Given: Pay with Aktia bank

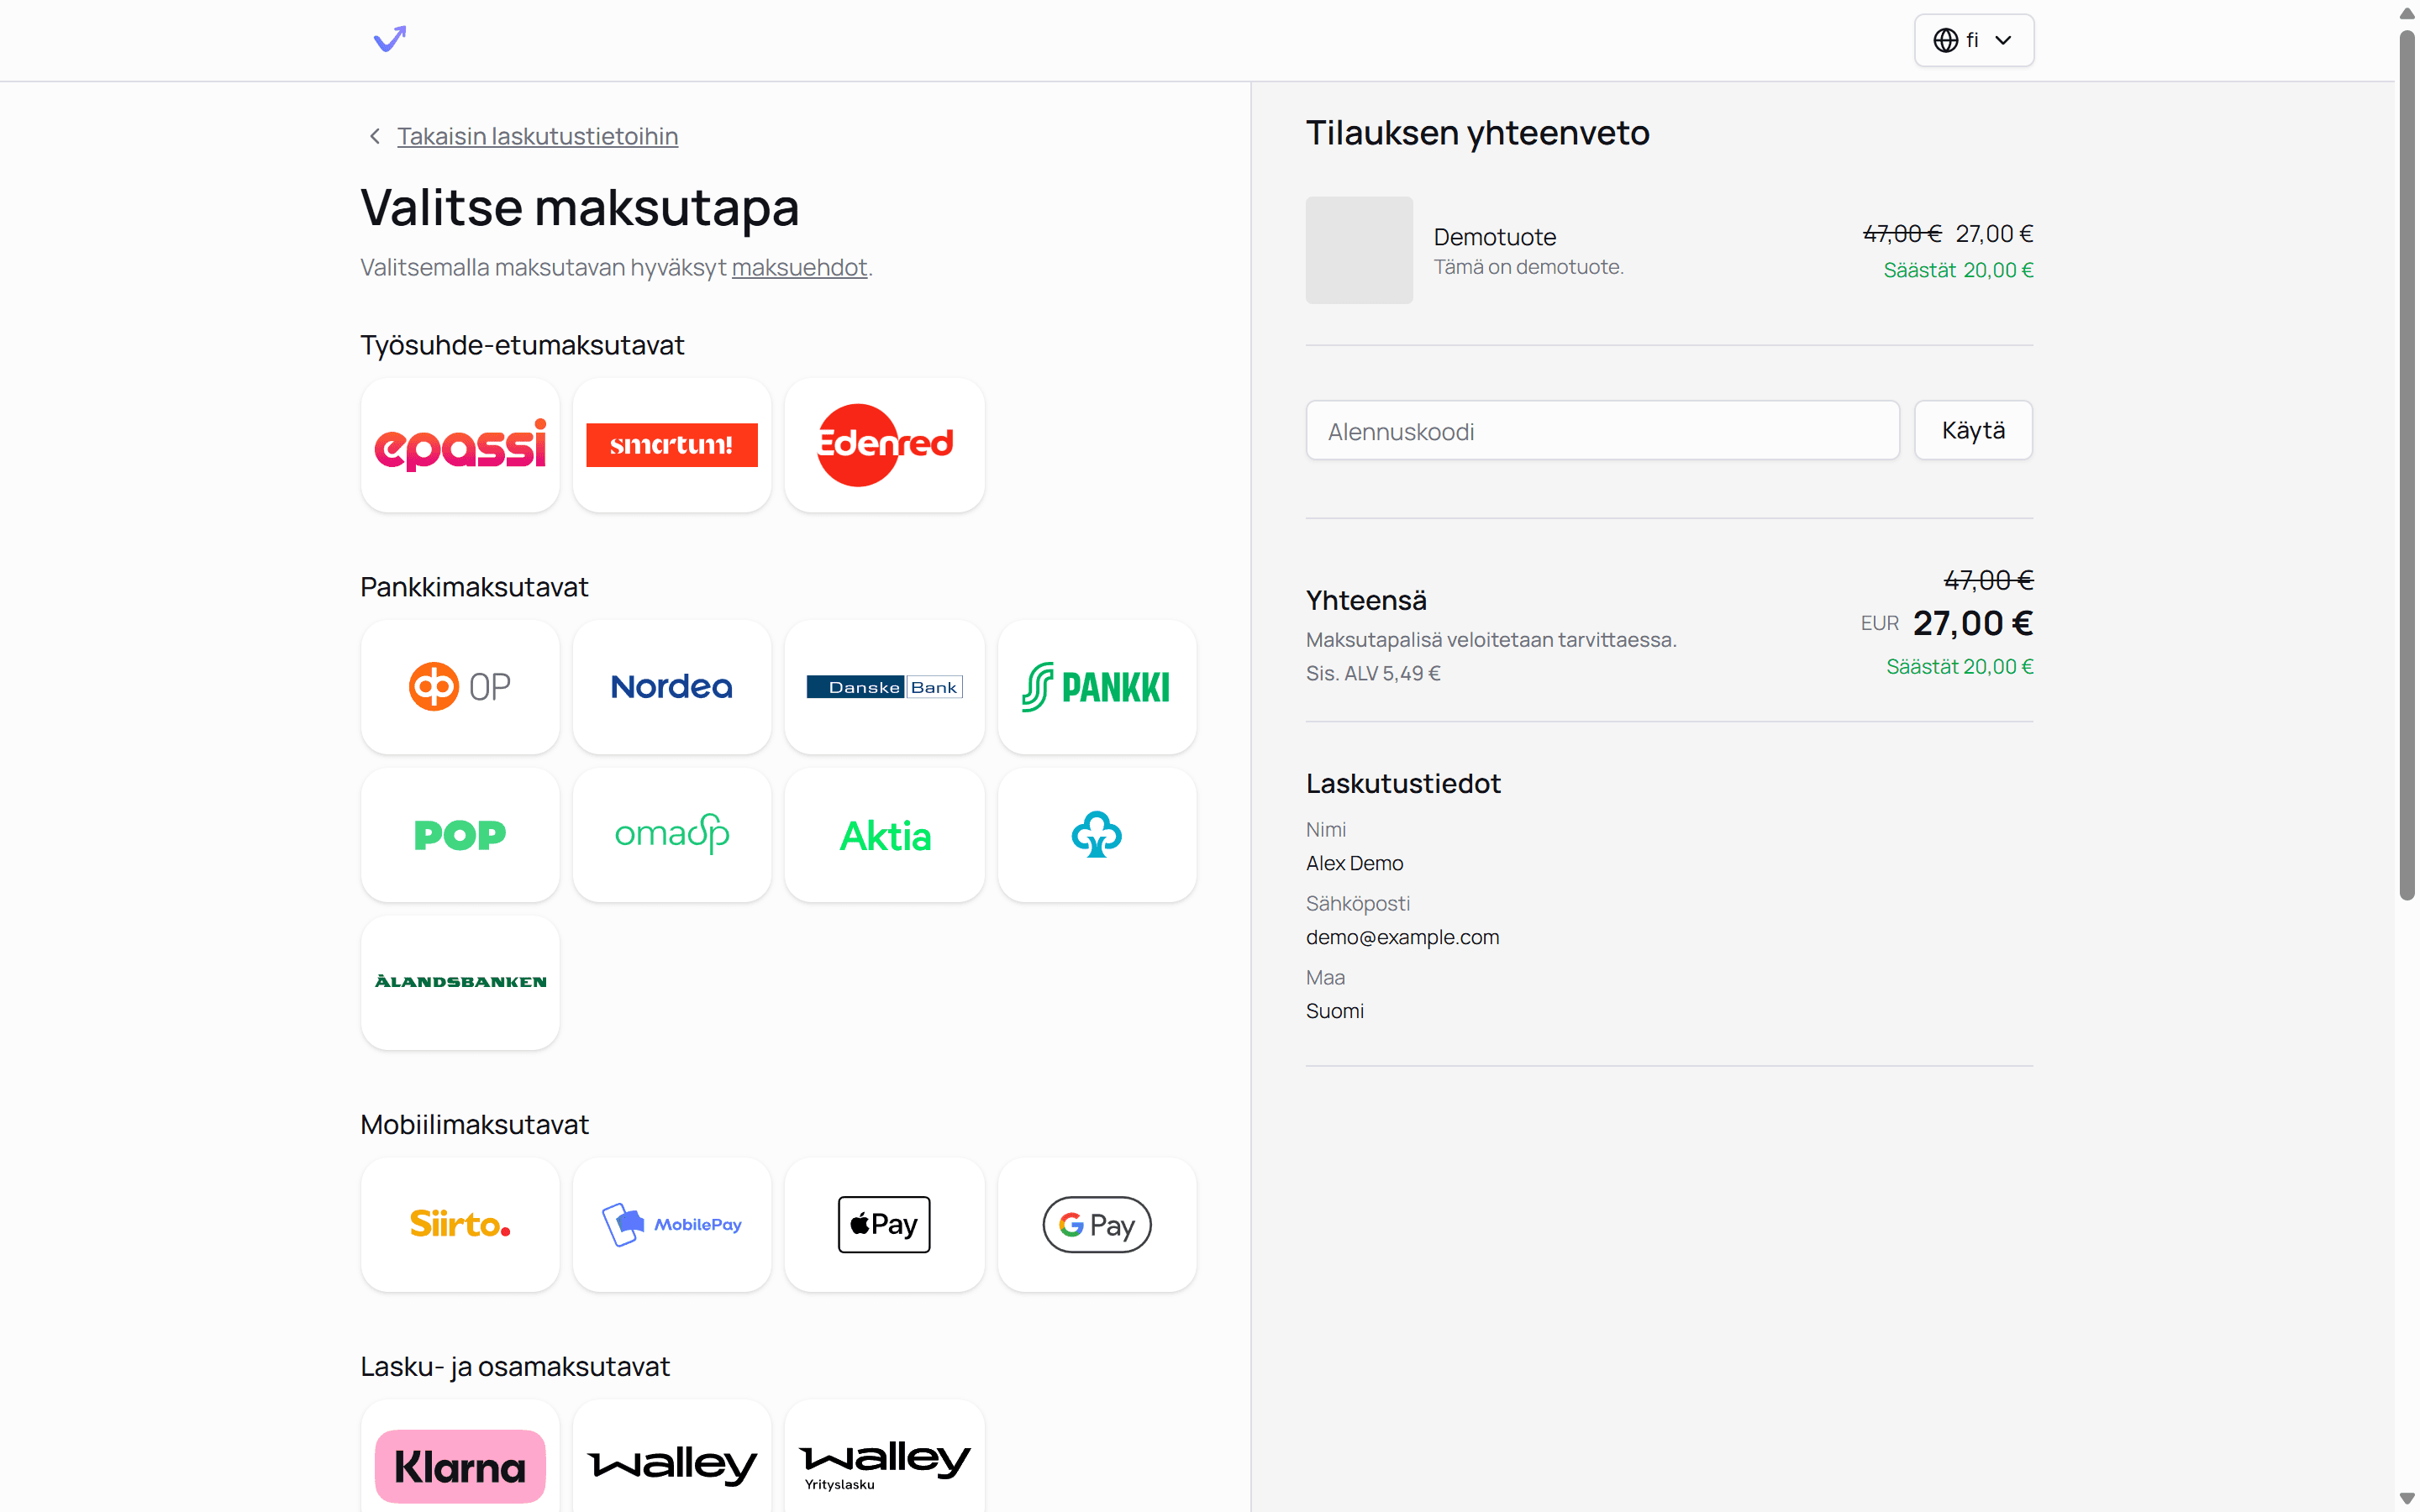Looking at the screenshot, I should pos(884,835).
